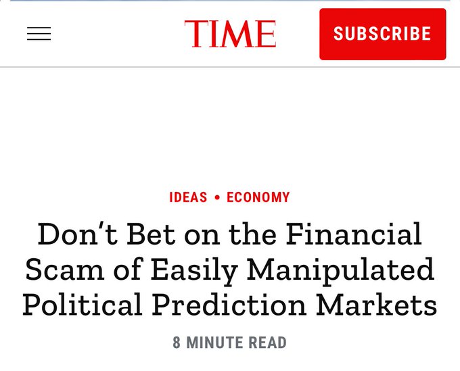Click the TIME logo

(x=230, y=34)
